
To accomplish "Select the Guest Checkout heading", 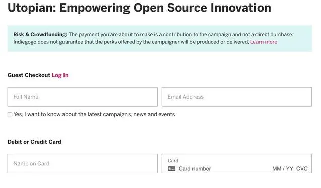I will pos(29,75).
